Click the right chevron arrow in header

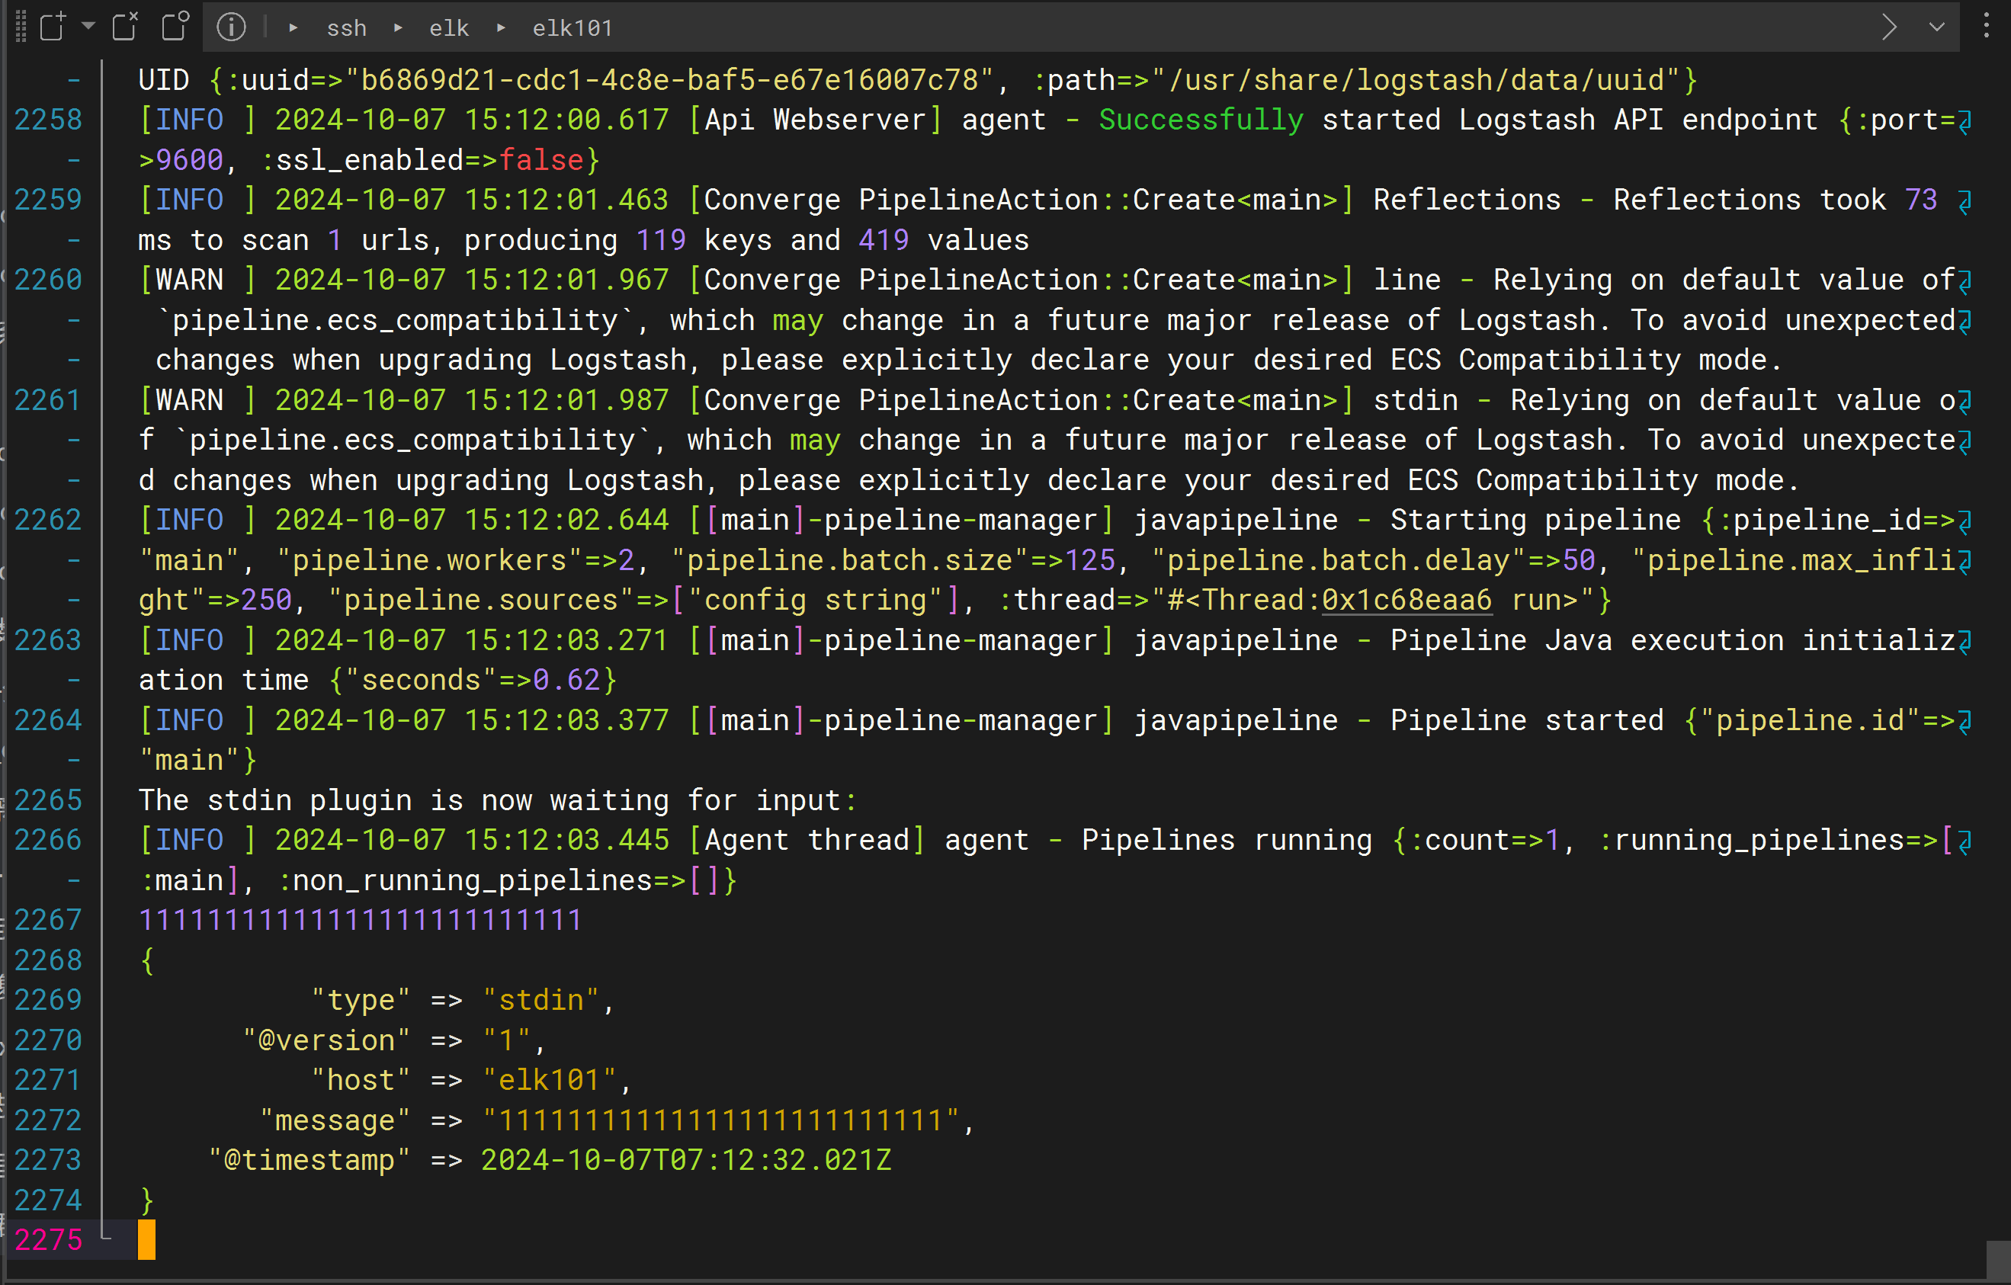pyautogui.click(x=1890, y=27)
